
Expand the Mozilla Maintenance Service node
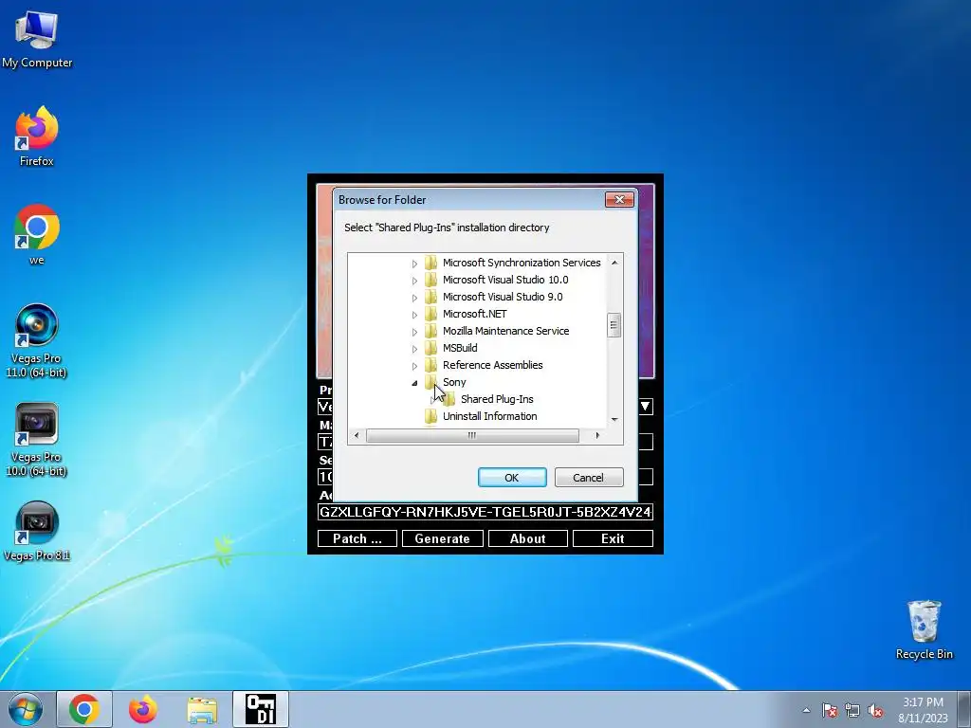pyautogui.click(x=415, y=332)
